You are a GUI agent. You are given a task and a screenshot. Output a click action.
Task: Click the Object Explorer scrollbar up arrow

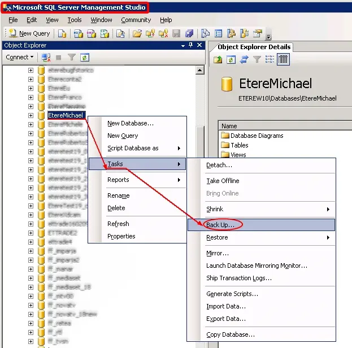click(x=199, y=71)
